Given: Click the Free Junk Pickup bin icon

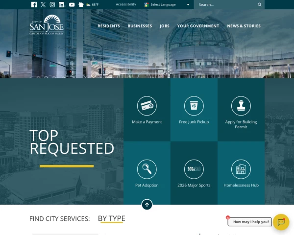Looking at the screenshot, I should 194,106.
